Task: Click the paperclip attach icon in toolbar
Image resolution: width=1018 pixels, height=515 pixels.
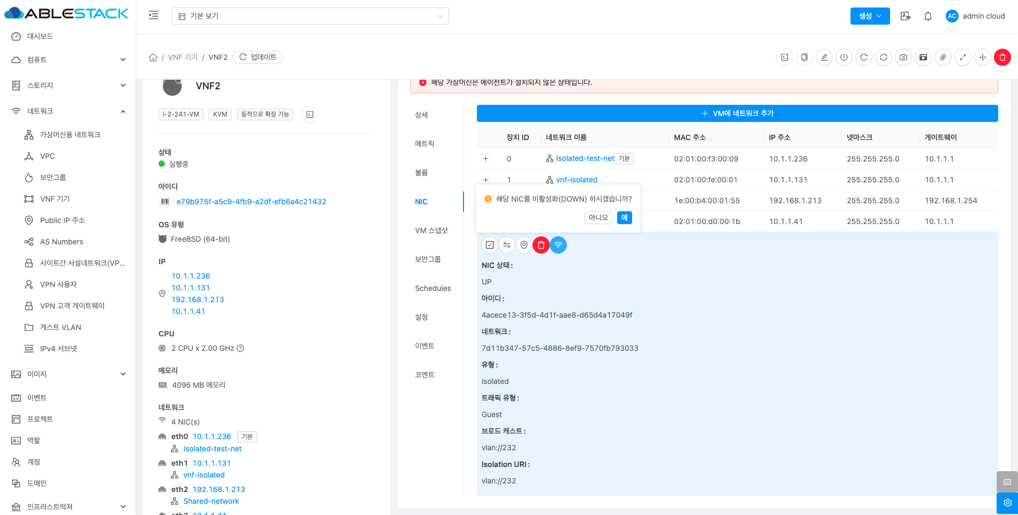Action: [x=943, y=57]
